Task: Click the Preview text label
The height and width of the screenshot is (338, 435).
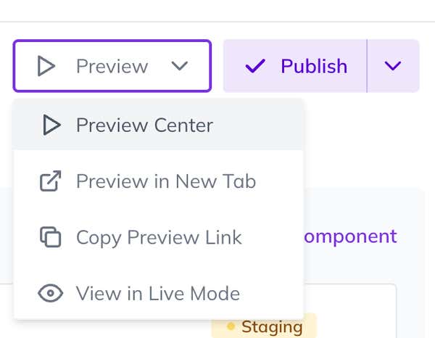Action: [112, 67]
